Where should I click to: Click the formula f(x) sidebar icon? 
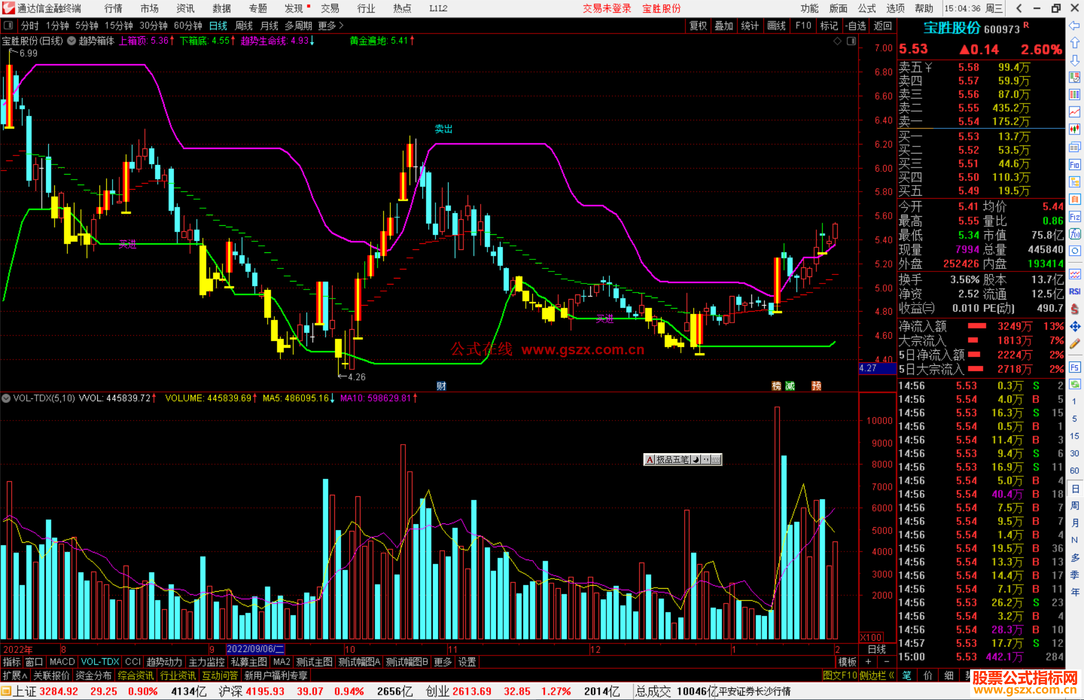pyautogui.click(x=1074, y=234)
